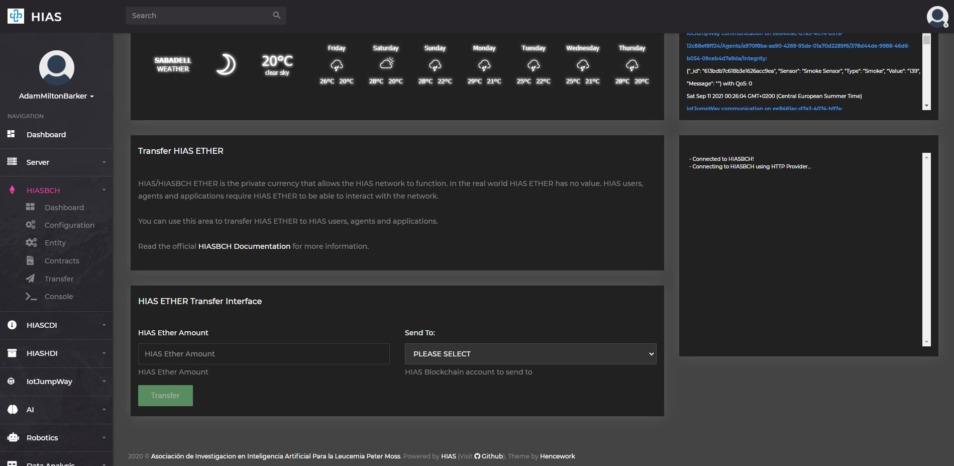Select the Transfer submenu item
Image resolution: width=954 pixels, height=466 pixels.
pyautogui.click(x=59, y=278)
